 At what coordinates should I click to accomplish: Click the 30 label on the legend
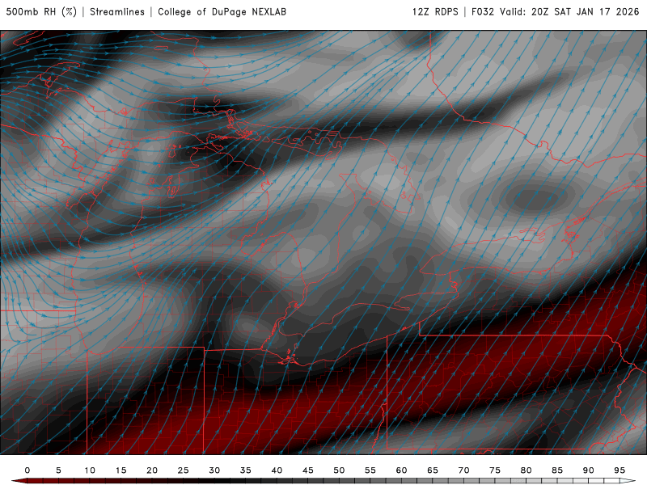(214, 470)
